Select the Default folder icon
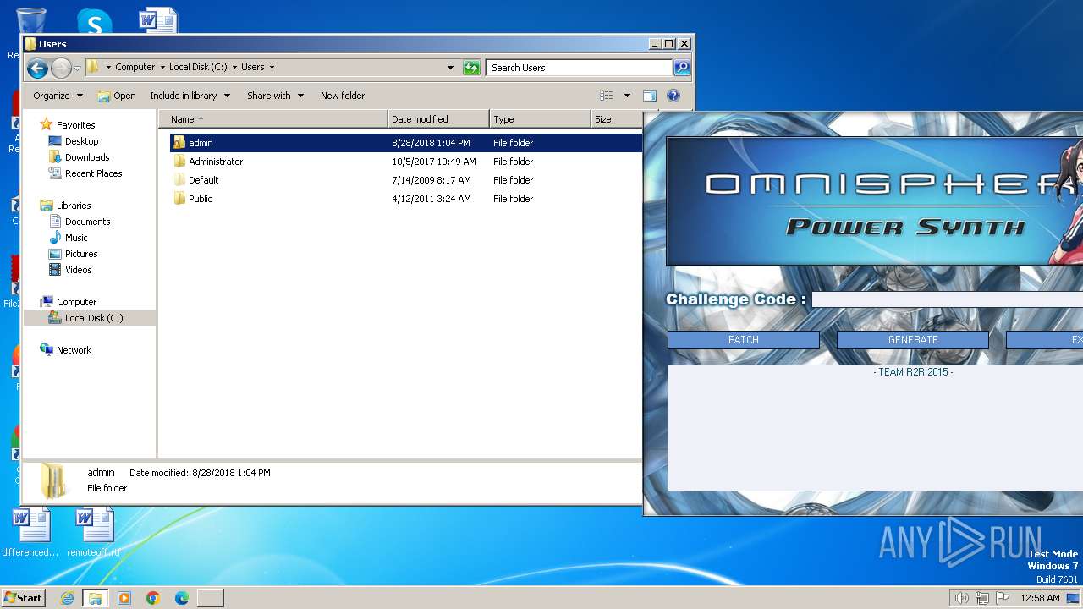The width and height of the screenshot is (1083, 609). pyautogui.click(x=179, y=180)
